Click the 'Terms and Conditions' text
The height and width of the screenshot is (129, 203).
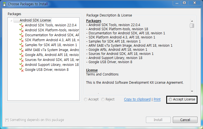point(102,74)
